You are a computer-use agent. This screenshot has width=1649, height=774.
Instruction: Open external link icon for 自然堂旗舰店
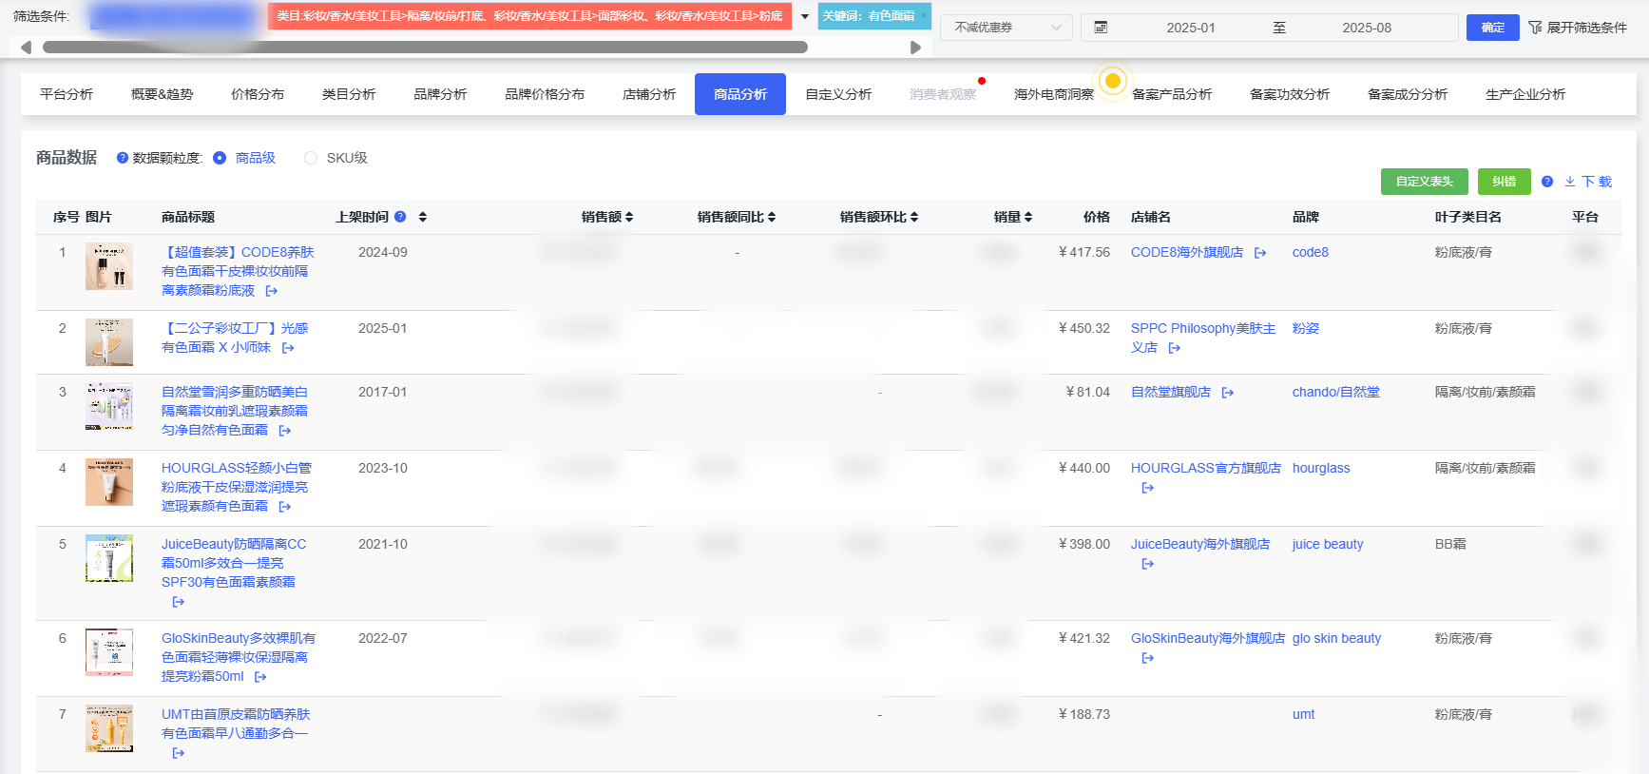tap(1227, 393)
